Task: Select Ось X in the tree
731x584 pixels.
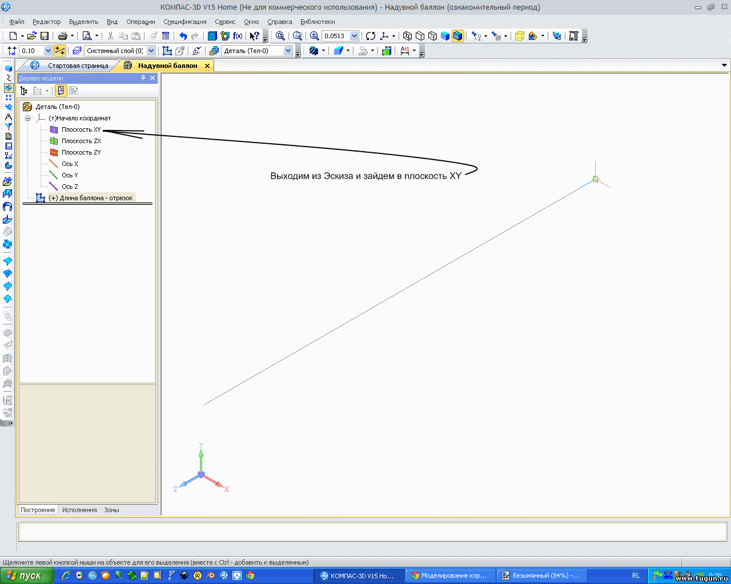Action: tap(70, 164)
